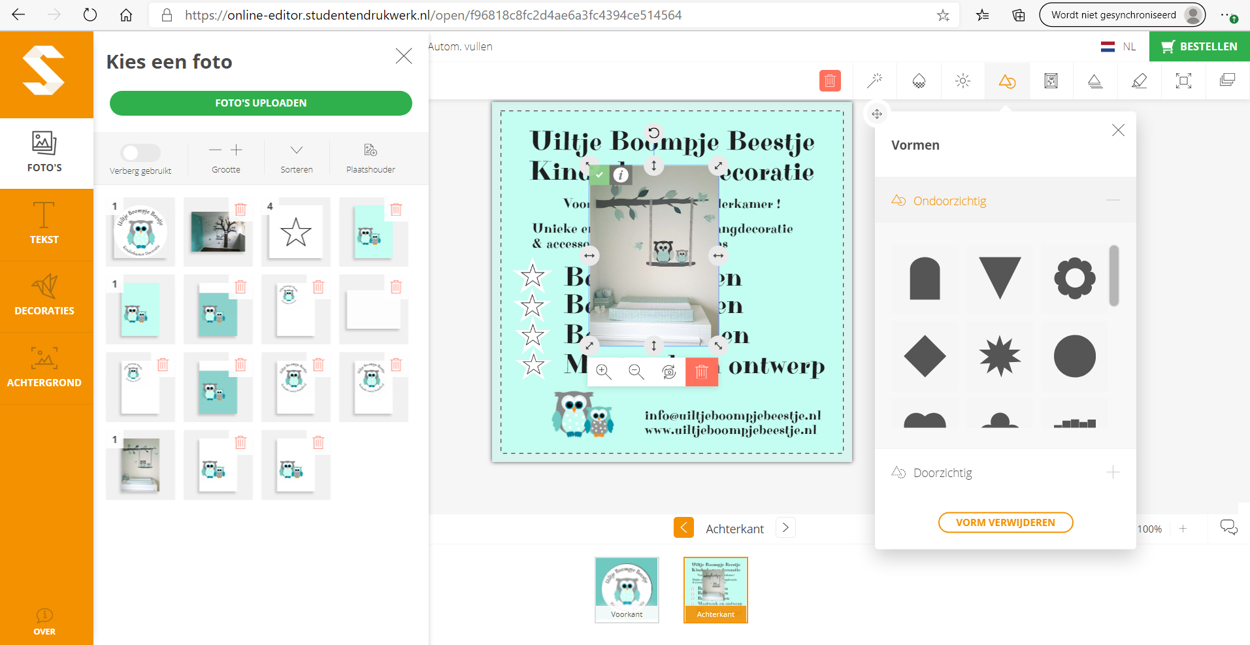Screen dimensions: 1250x645
Task: Open the FOTO'S sidebar tab
Action: click(x=44, y=153)
